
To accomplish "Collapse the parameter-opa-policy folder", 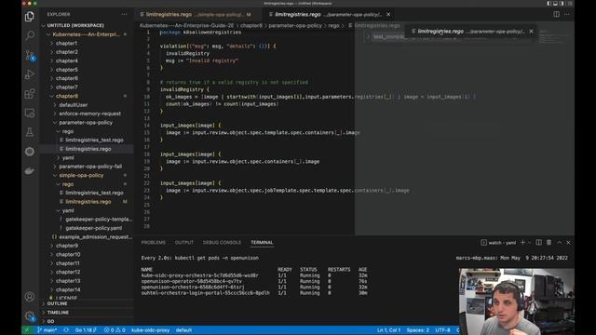I will click(87, 123).
